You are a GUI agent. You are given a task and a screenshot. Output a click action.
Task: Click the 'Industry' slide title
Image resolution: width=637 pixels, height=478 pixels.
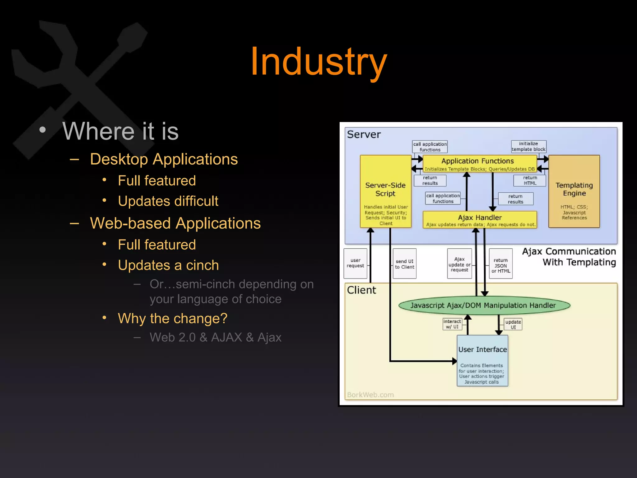pyautogui.click(x=319, y=61)
